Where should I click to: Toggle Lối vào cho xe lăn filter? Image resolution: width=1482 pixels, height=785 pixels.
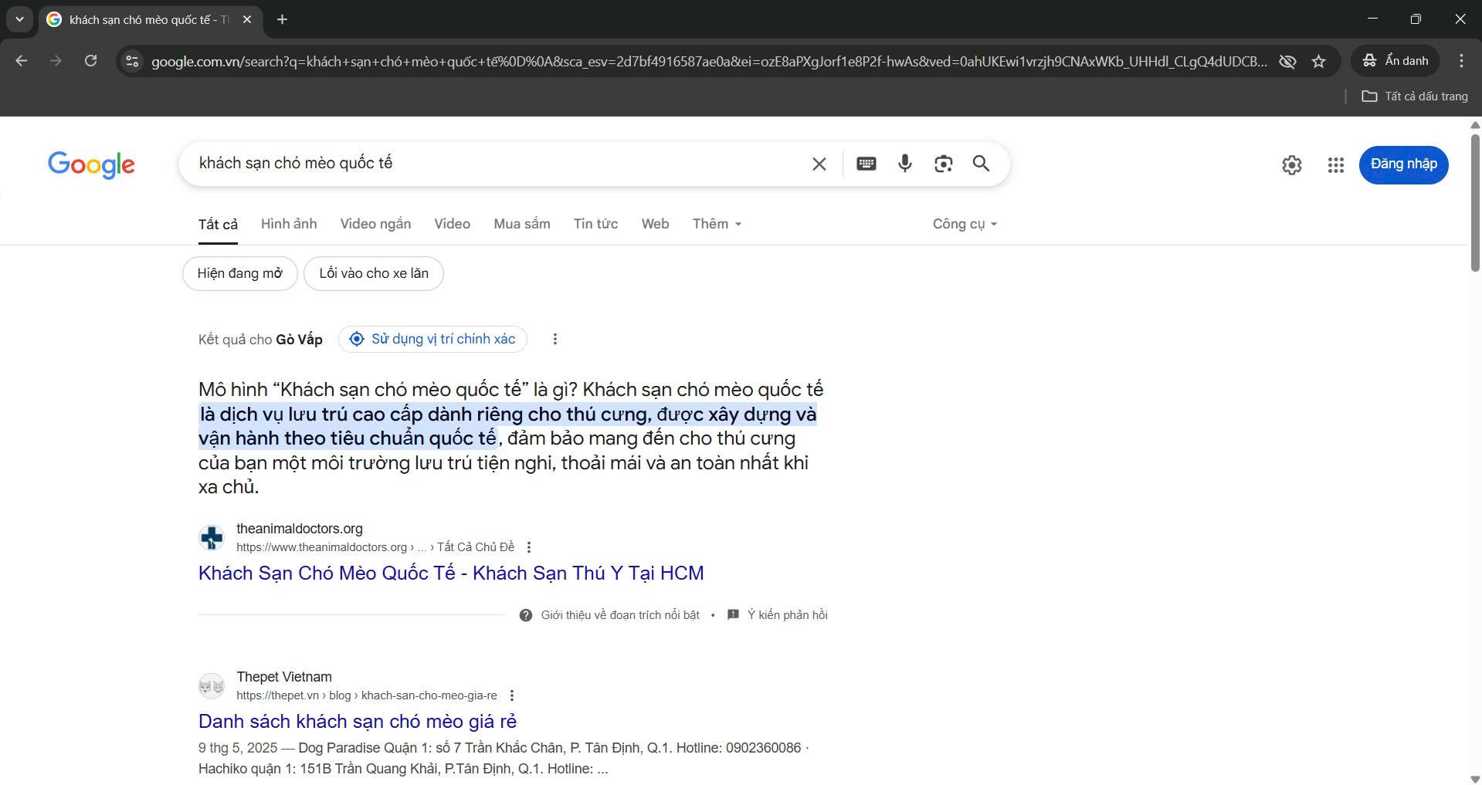coord(374,273)
